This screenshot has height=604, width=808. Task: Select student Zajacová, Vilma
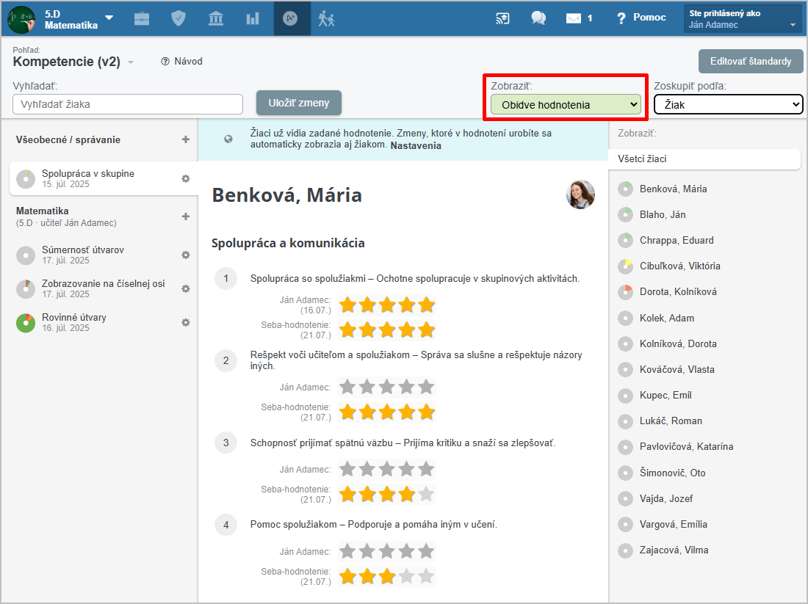674,550
